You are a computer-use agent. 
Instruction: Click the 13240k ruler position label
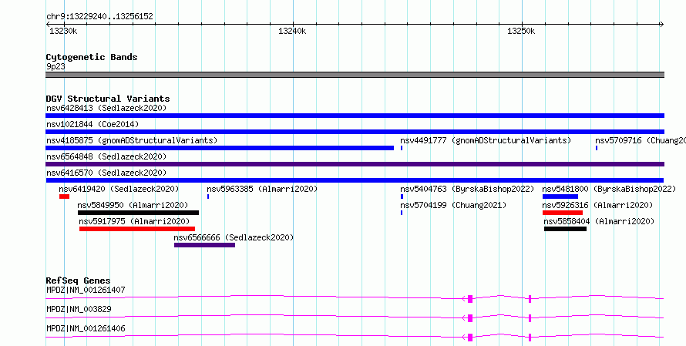[292, 32]
